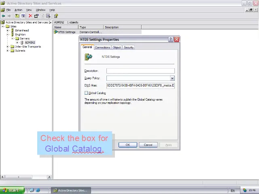
Task: Switch to the Object tab
Action: (x=117, y=47)
